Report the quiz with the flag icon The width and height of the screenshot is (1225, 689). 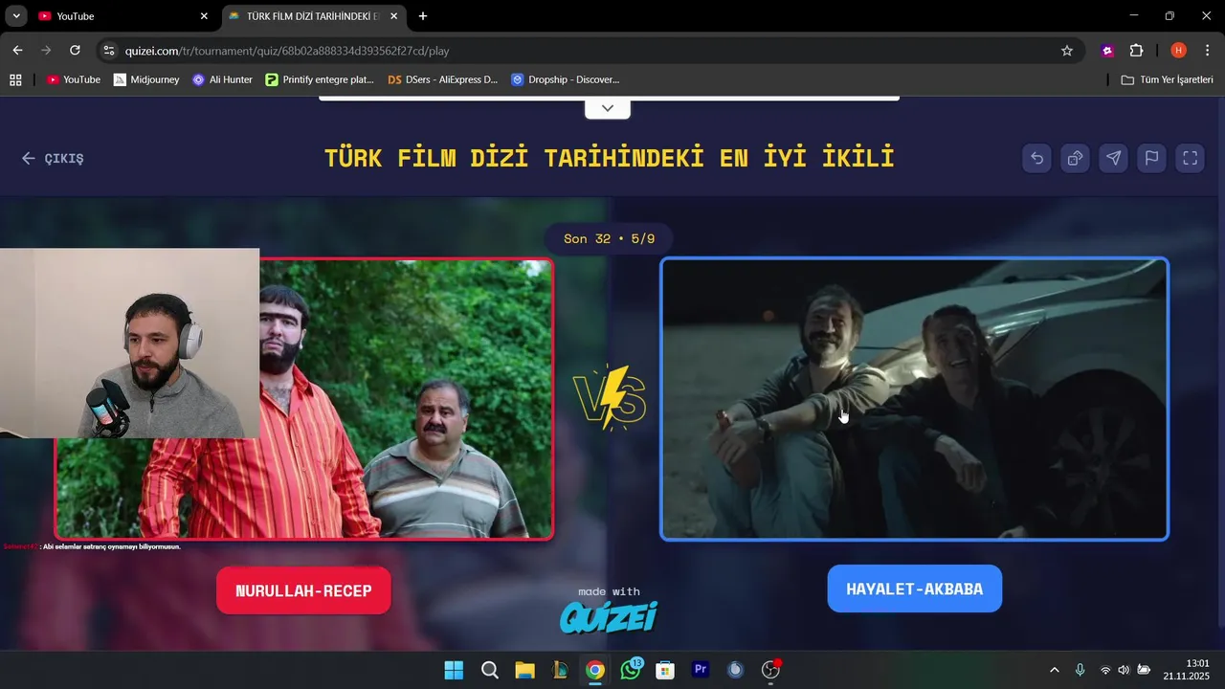[1151, 159]
